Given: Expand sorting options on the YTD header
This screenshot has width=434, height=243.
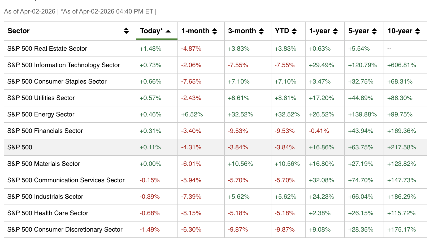Looking at the screenshot, I should pos(294,31).
